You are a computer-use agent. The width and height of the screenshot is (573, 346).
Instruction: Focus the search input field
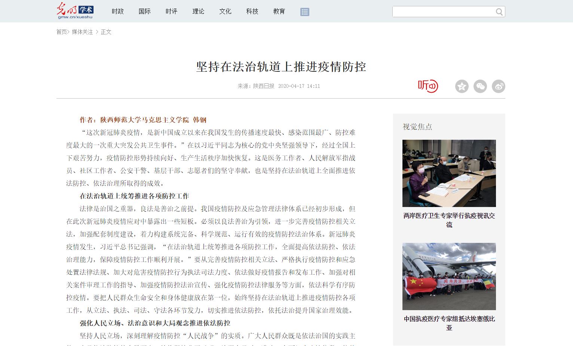point(443,12)
